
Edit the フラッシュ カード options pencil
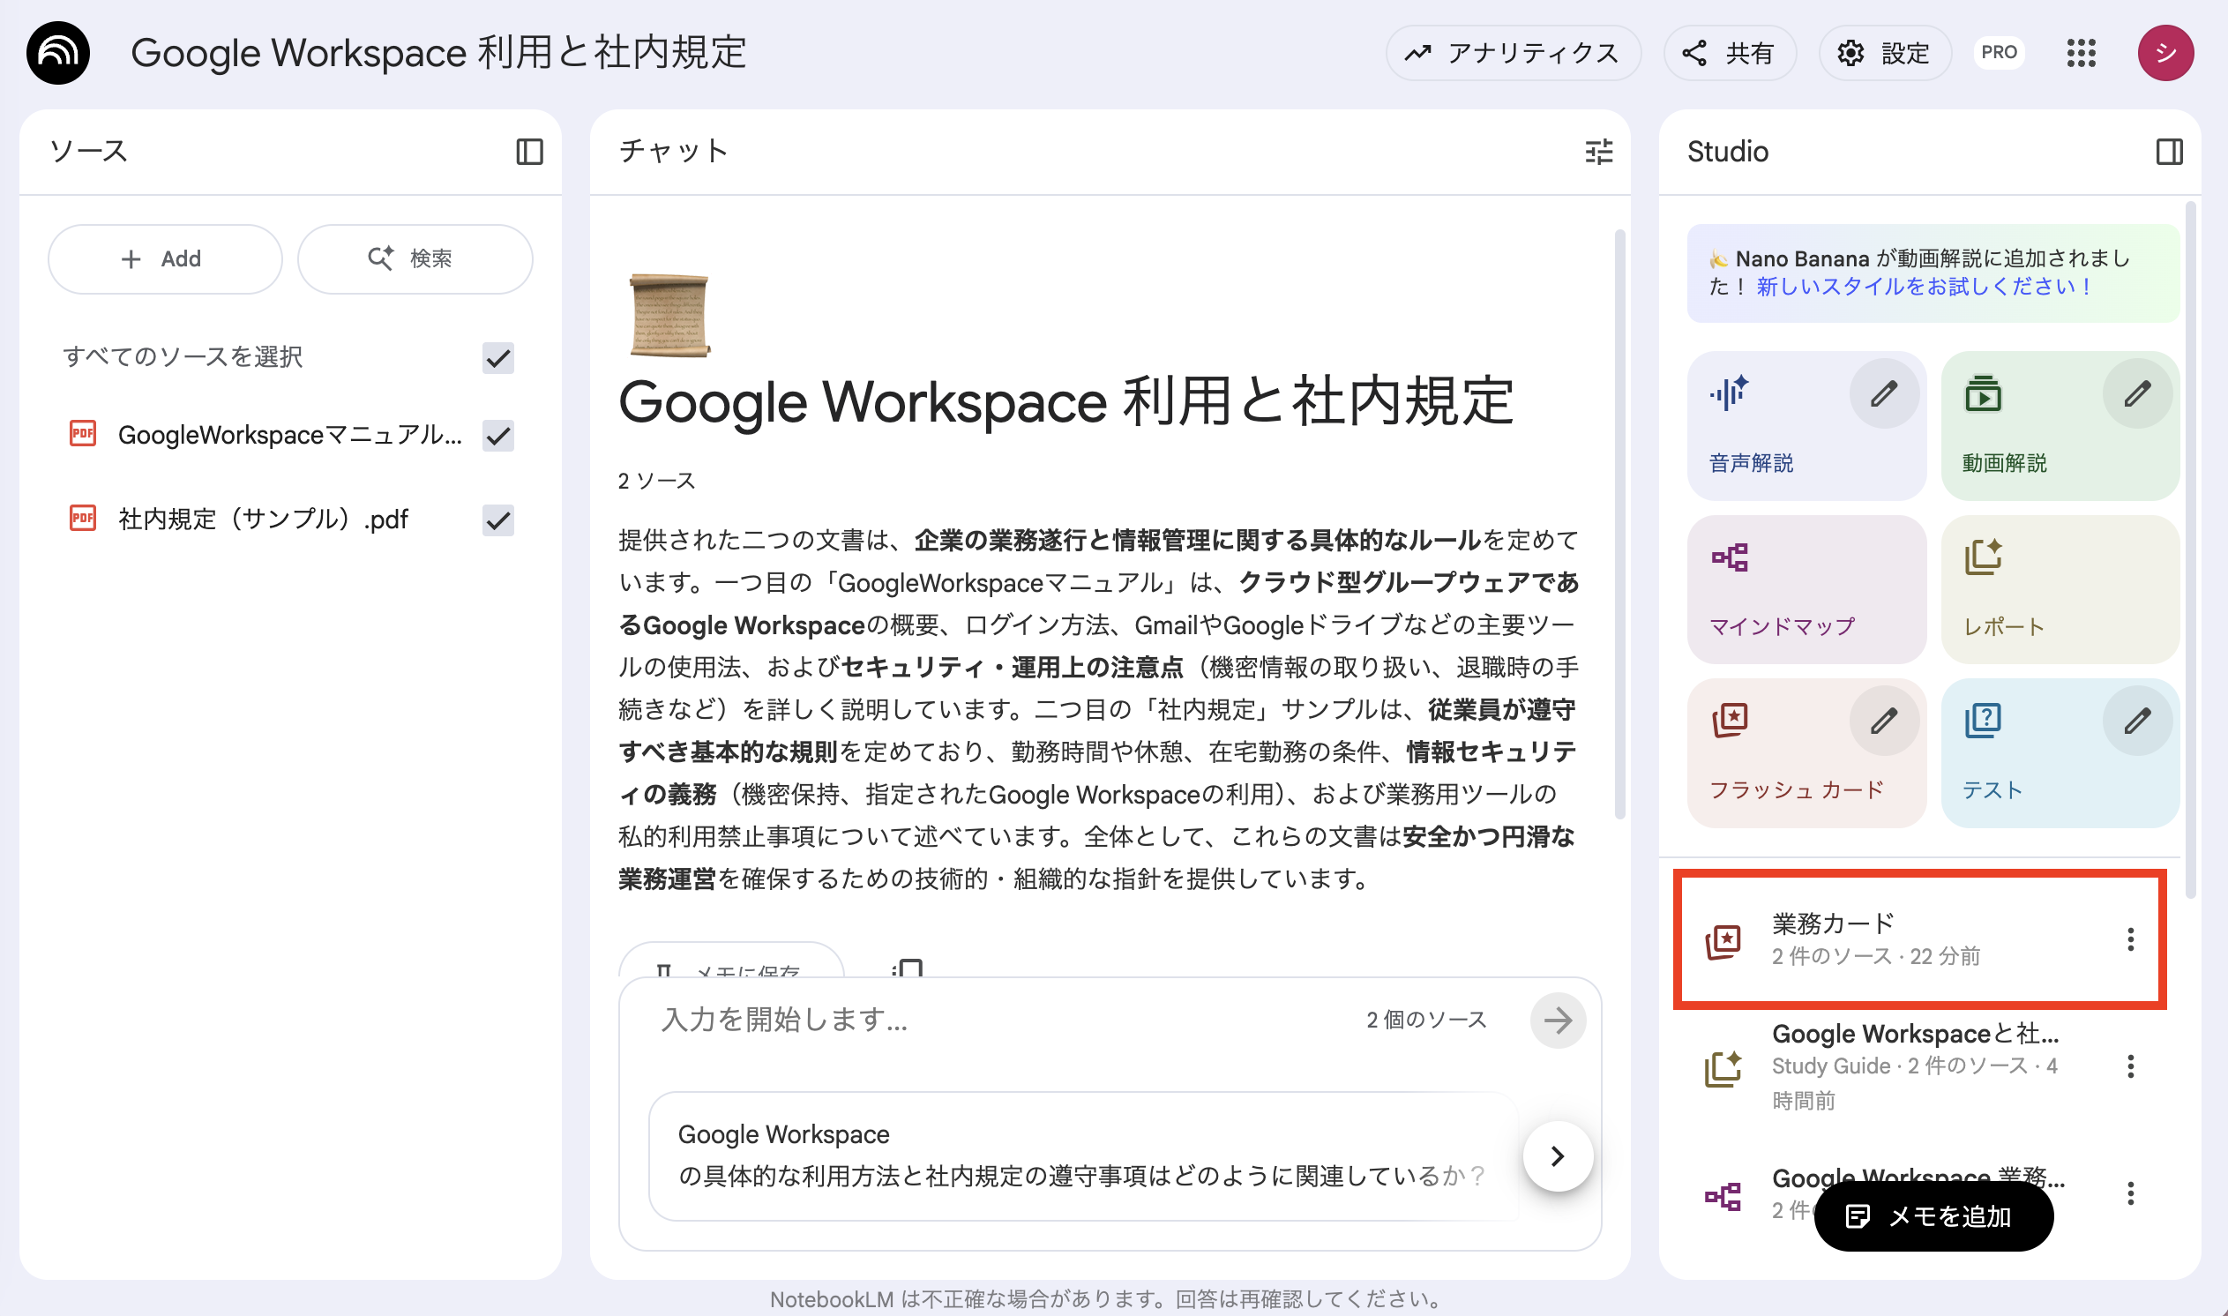[x=1883, y=721]
